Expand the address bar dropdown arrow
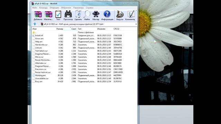 click(x=136, y=24)
